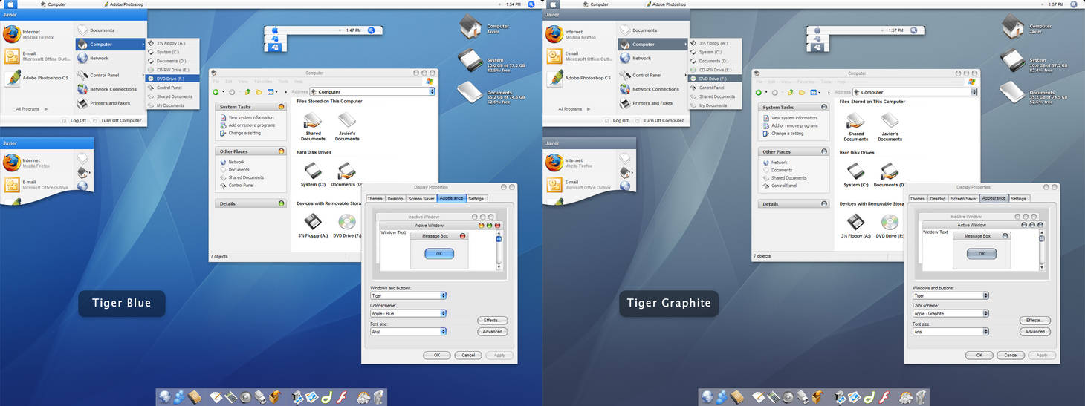Select Appearance tab in Graphite Display Properties

(x=994, y=198)
